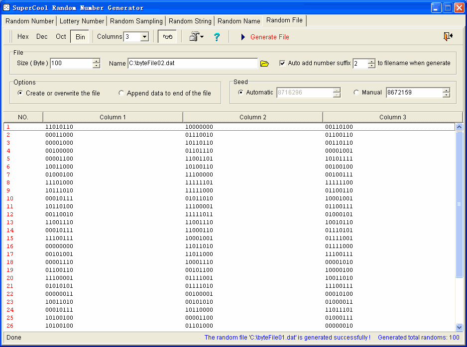Screen dimensions: 467x347
Task: Open the yellow folder browse icon
Action: point(264,64)
